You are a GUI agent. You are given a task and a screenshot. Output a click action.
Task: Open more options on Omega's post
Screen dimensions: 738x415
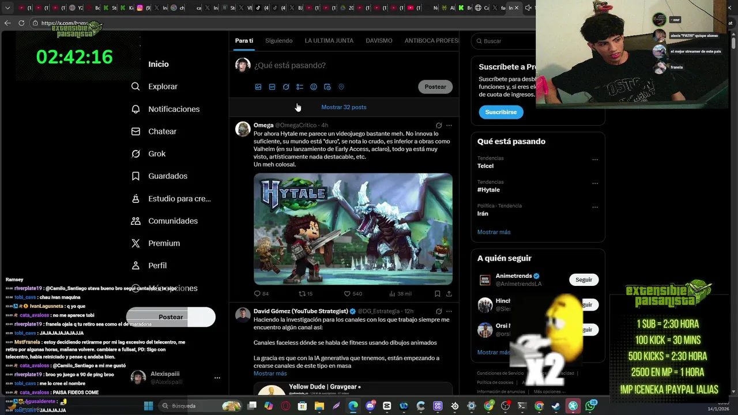click(449, 125)
